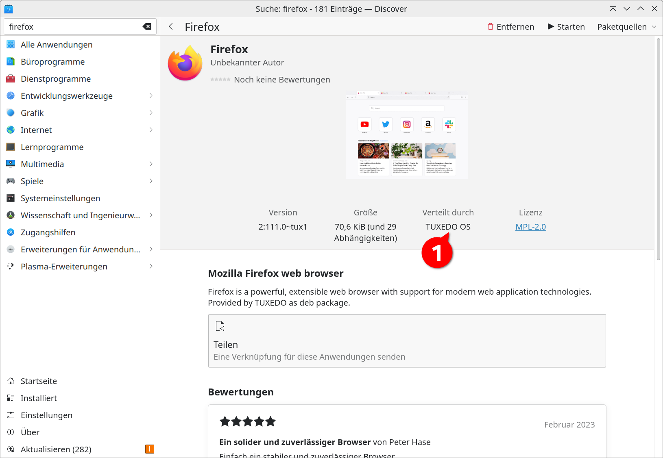Open Aktualisieren (282) page
The height and width of the screenshot is (458, 663).
(x=80, y=449)
